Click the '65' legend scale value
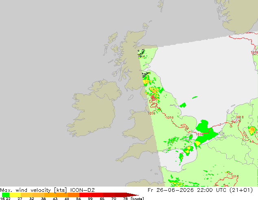This screenshot has width=258, height=200. (x=102, y=199)
